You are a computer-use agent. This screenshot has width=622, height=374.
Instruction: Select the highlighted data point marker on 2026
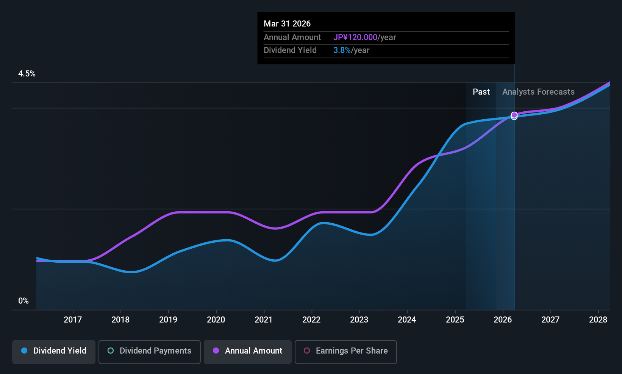pyautogui.click(x=514, y=115)
